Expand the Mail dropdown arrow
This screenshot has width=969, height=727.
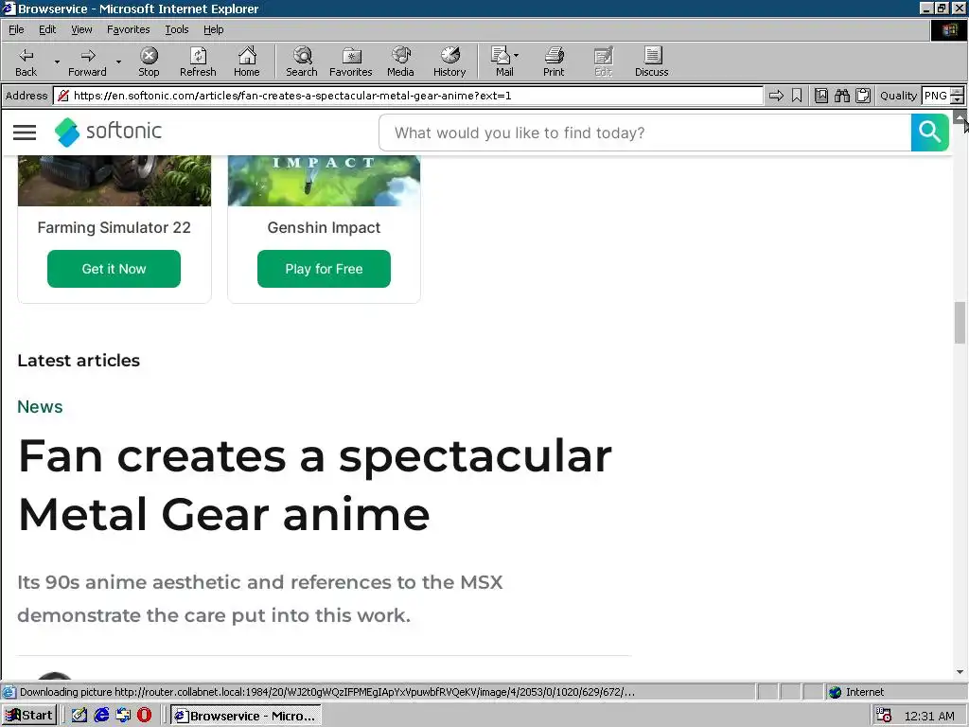click(516, 56)
